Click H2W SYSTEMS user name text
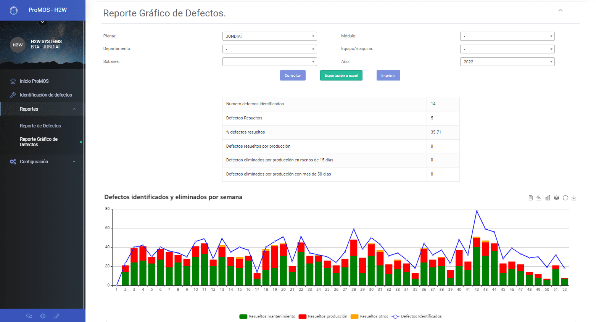Screen dimensions: 596x322 [x=46, y=42]
